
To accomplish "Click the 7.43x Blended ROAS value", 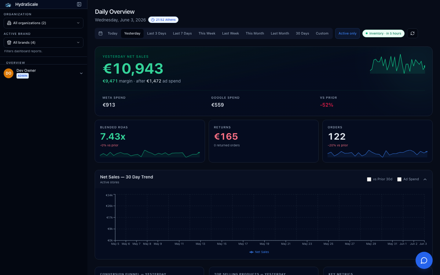I will (x=113, y=136).
